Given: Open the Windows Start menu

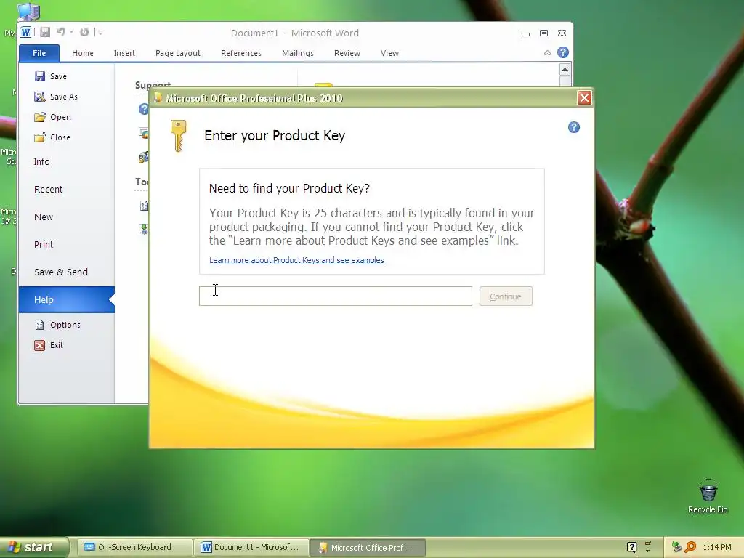Looking at the screenshot, I should (x=33, y=548).
